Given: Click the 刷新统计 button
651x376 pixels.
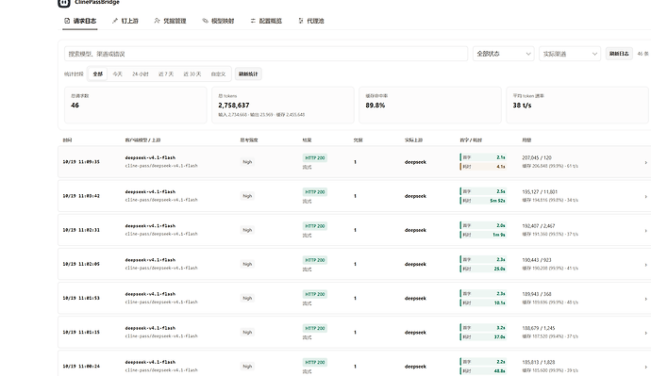Looking at the screenshot, I should click(248, 74).
